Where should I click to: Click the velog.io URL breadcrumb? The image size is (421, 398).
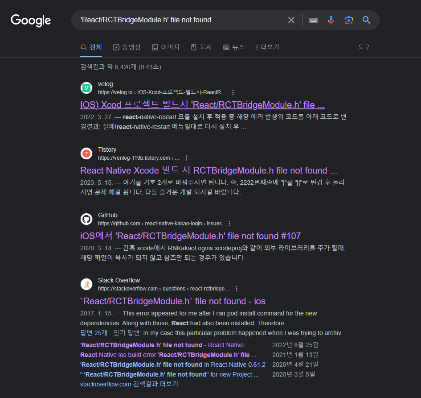pyautogui.click(x=161, y=92)
